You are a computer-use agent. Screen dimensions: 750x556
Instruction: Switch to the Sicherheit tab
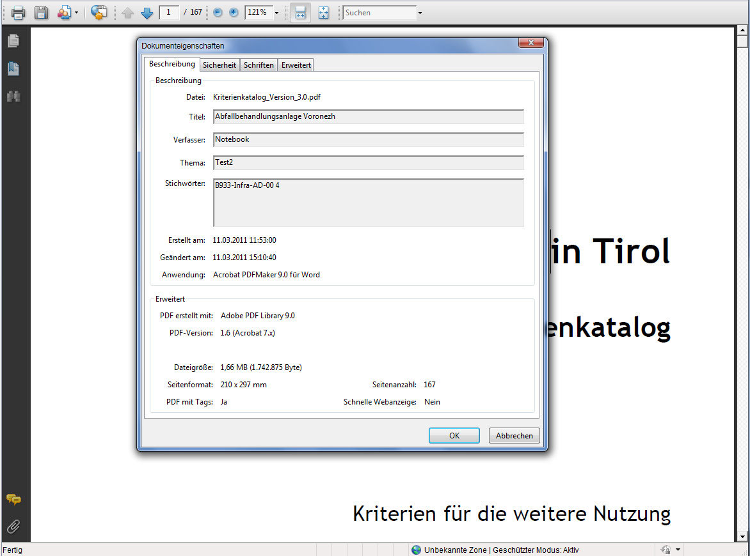coord(219,65)
